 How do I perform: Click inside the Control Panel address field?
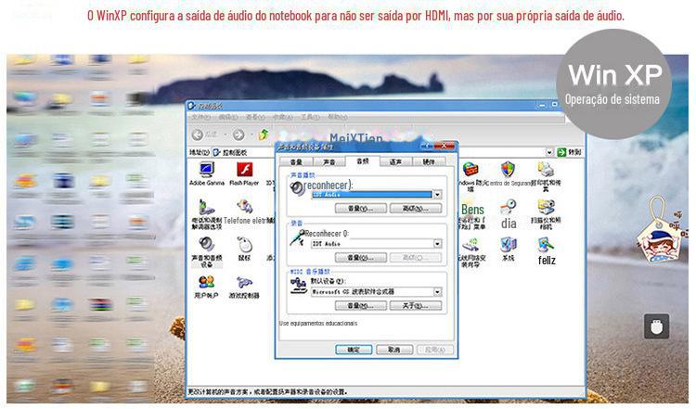[381, 152]
